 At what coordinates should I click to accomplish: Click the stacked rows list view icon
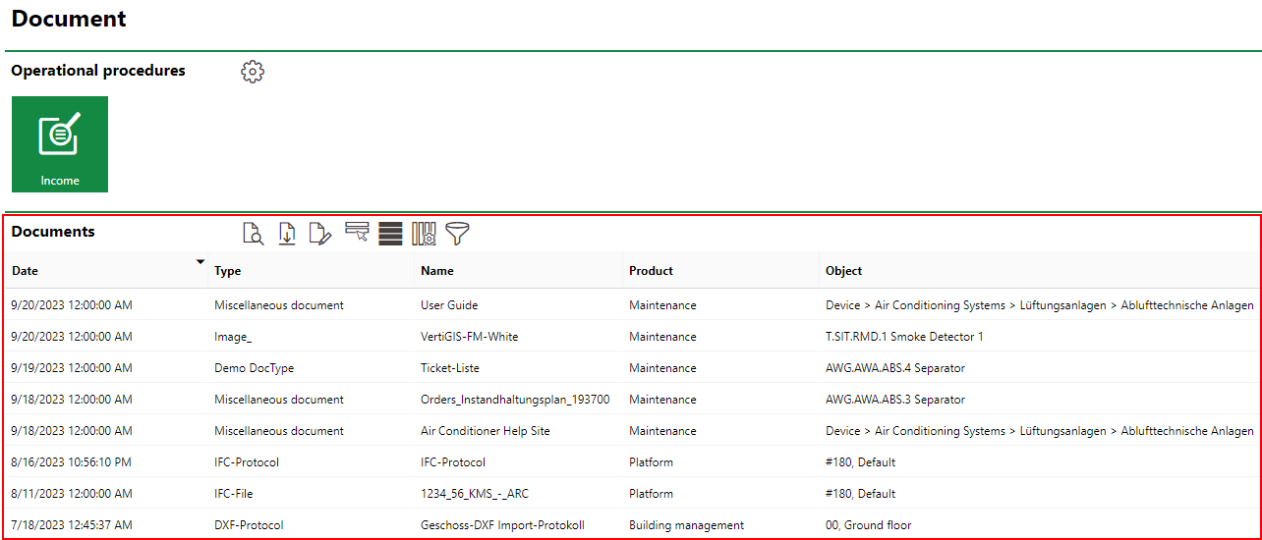[390, 233]
